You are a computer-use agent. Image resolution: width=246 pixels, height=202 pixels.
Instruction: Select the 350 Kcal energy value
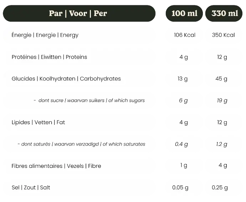223,35
